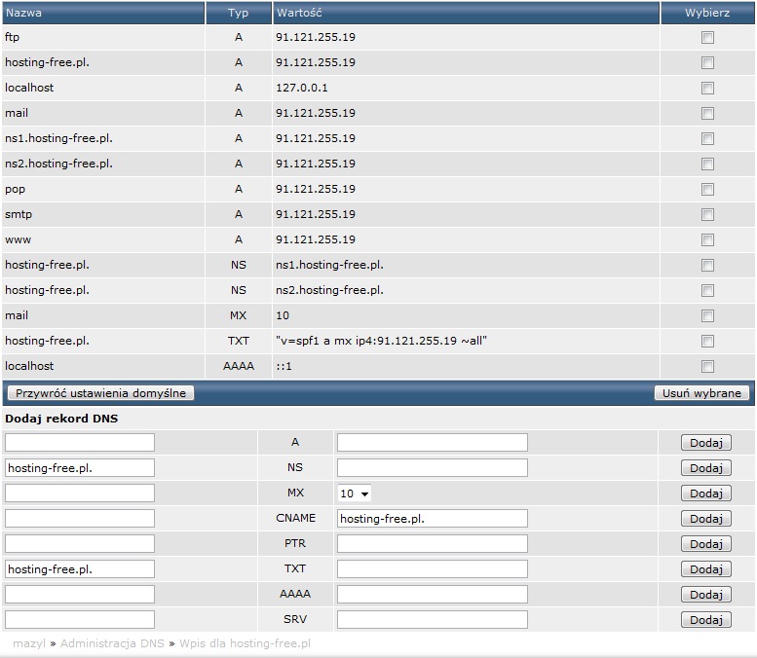Click the MX type cell of the mail record
Viewport: 757px width, 658px height.
click(x=238, y=315)
